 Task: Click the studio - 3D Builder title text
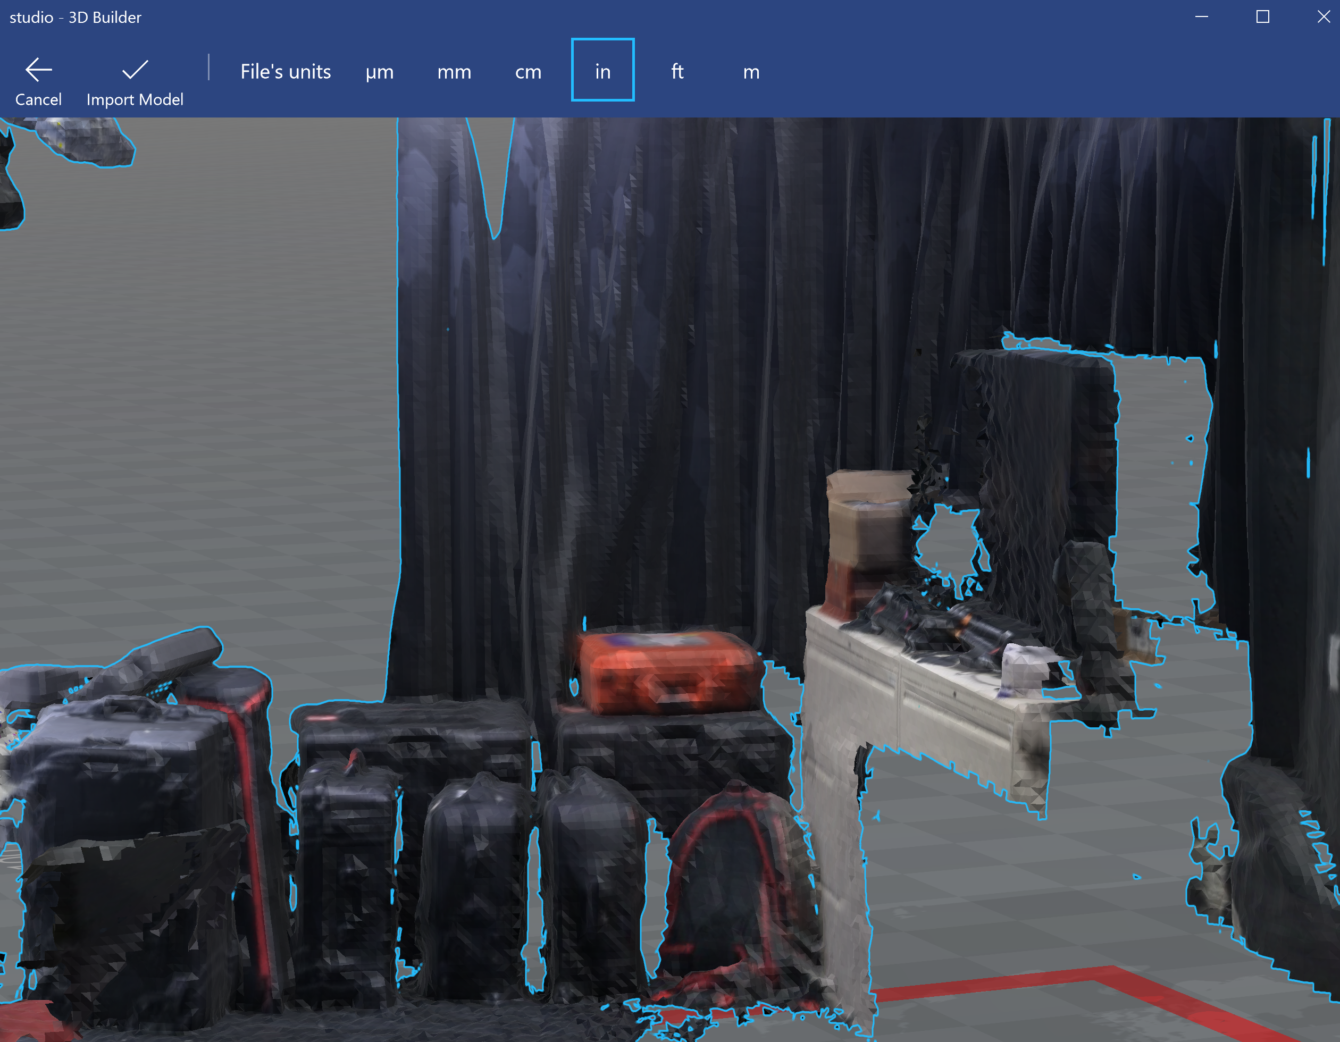[75, 17]
